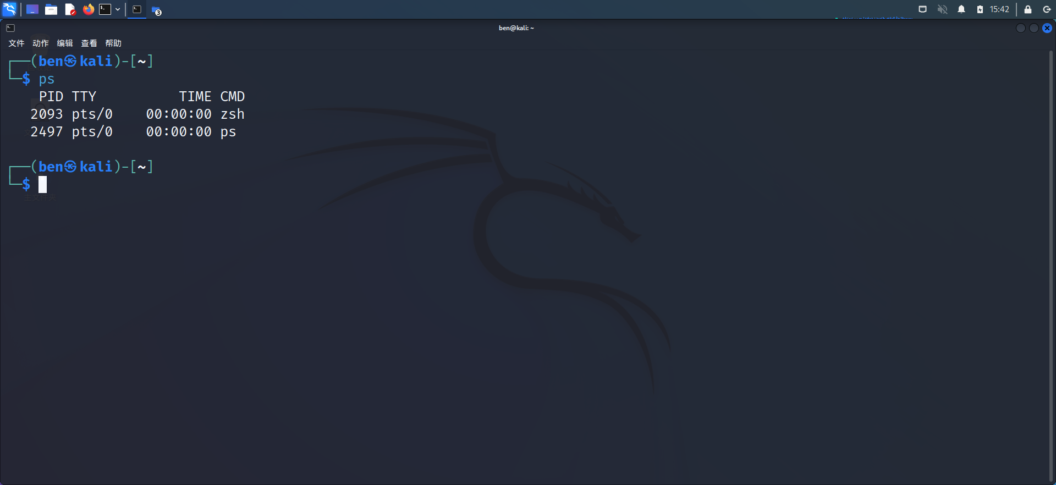Screen dimensions: 1056x485
Task: Click the 'zsh' command entry
Action: [x=233, y=114]
